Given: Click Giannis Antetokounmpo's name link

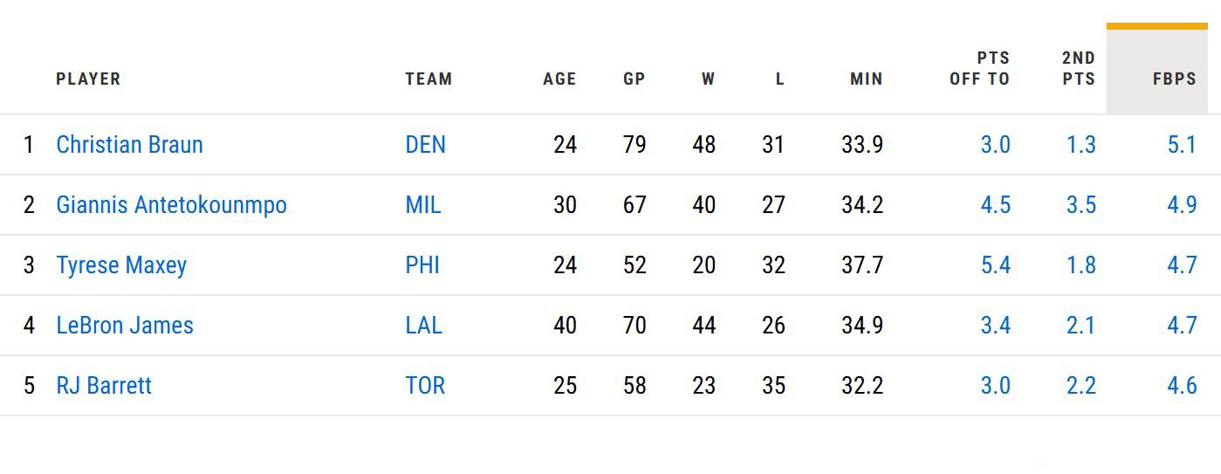Looking at the screenshot, I should click(171, 205).
